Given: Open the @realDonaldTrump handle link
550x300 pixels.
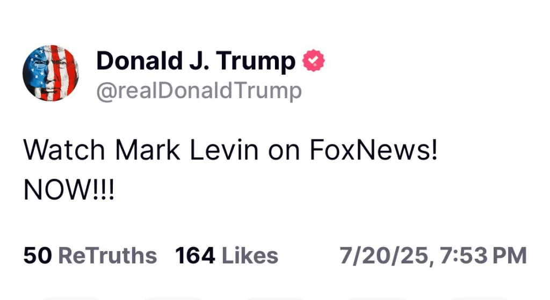Looking at the screenshot, I should pyautogui.click(x=199, y=91).
